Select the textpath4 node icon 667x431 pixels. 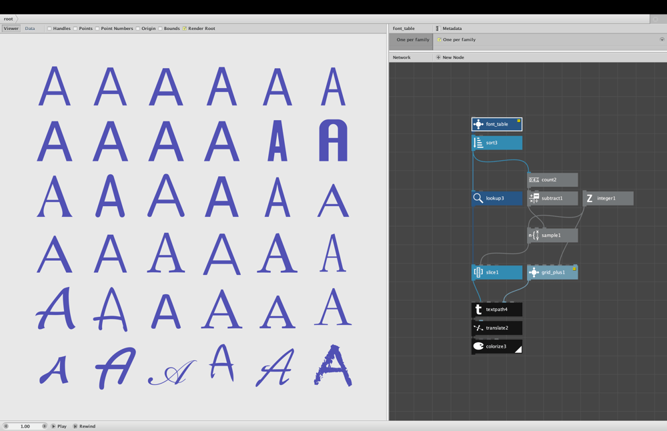[x=478, y=310]
